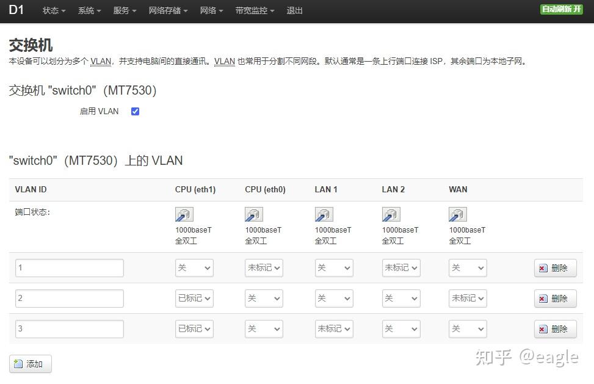Open the 系统 menu
Image resolution: width=594 pixels, height=384 pixels.
89,10
